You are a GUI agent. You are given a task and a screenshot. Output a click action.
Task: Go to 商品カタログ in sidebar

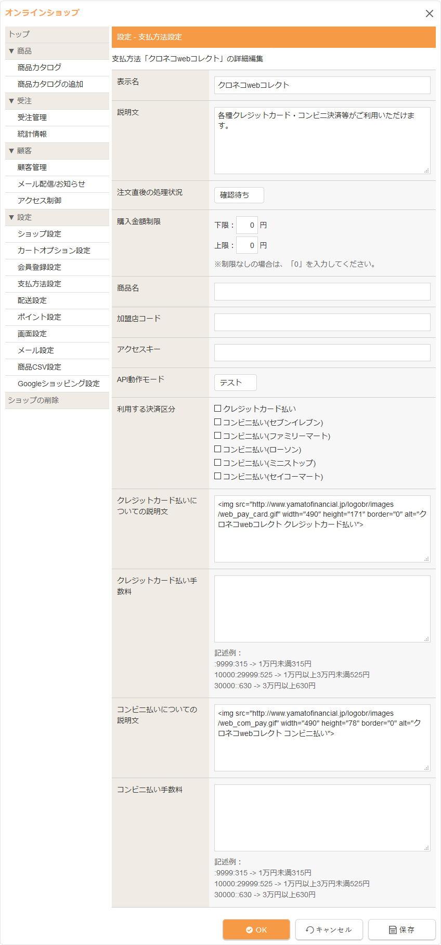[40, 68]
